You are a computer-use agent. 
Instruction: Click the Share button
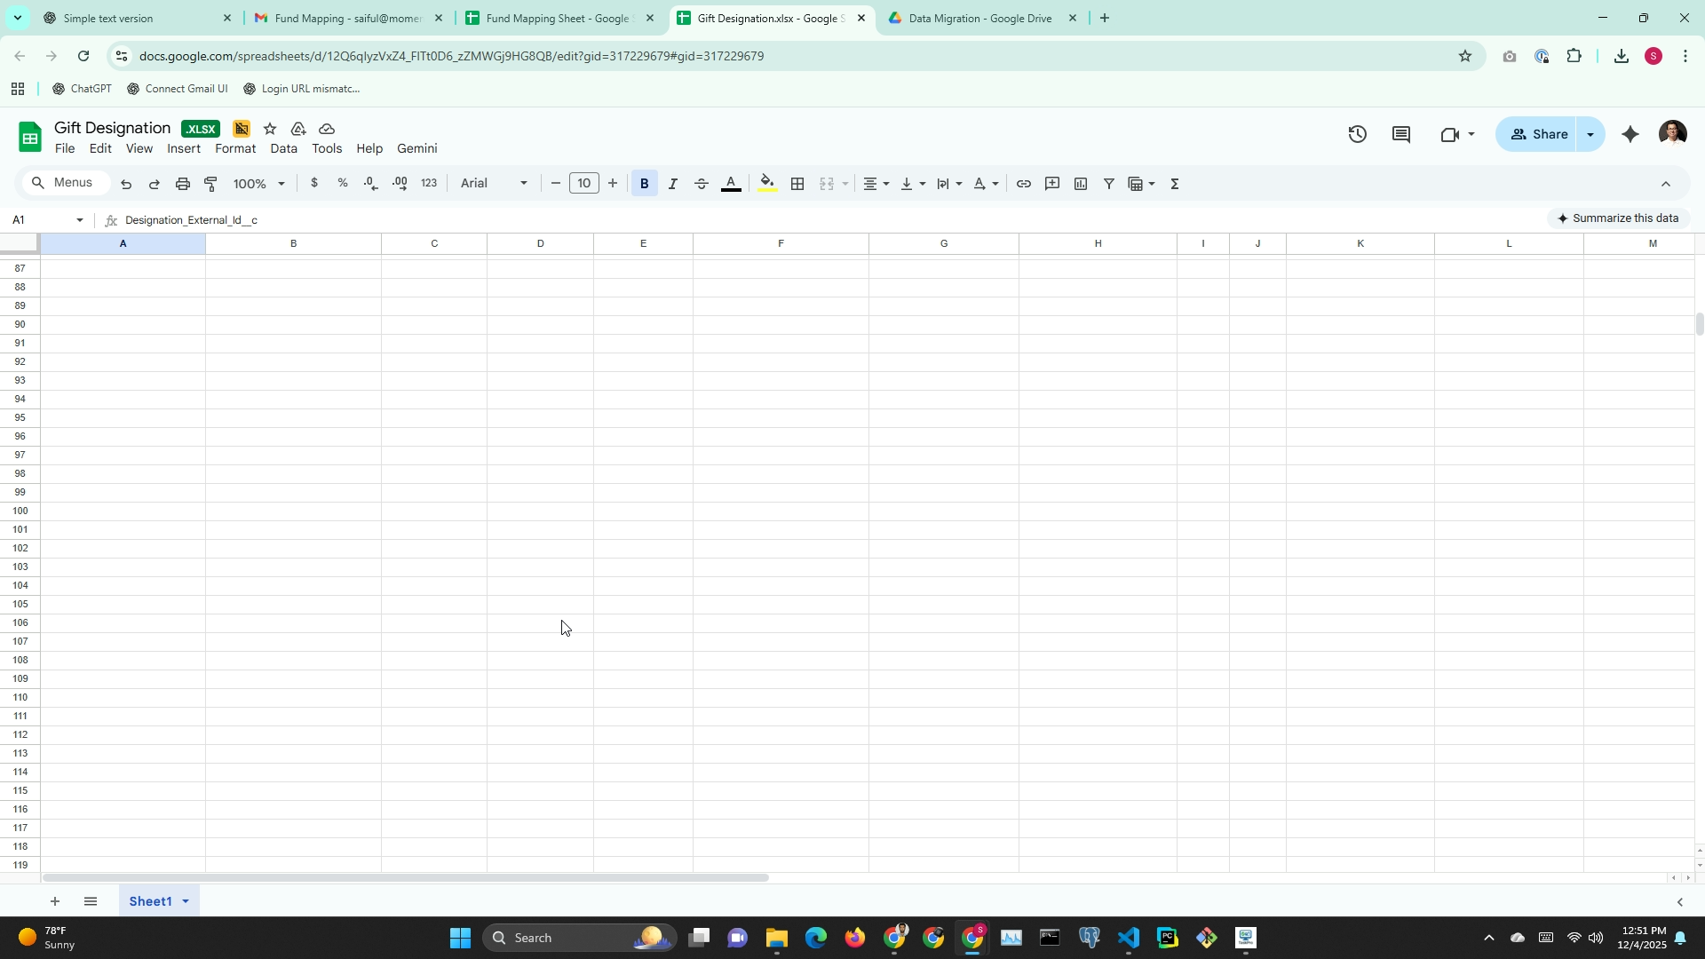pos(1539,135)
